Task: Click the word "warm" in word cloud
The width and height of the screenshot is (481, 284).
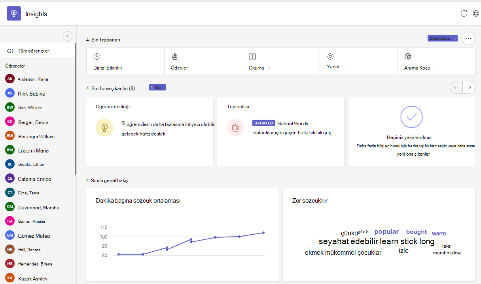Action: click(x=439, y=233)
